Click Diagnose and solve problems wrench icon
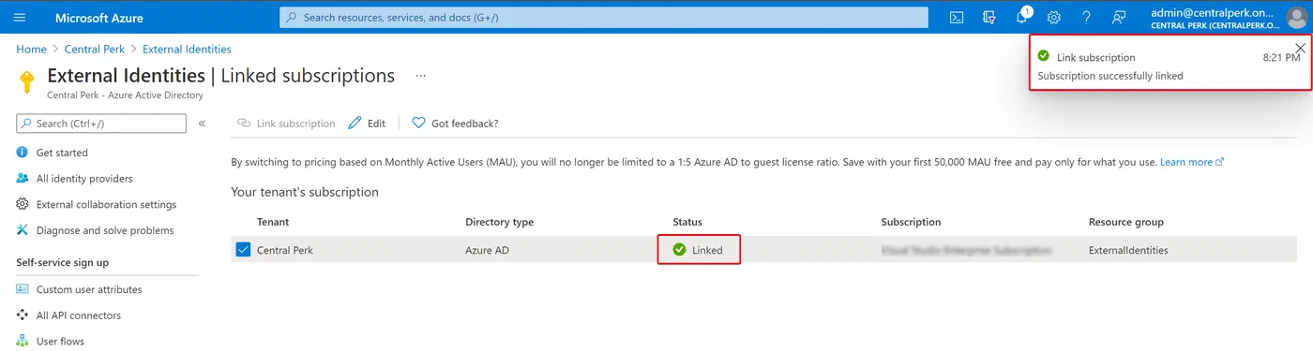 point(23,230)
